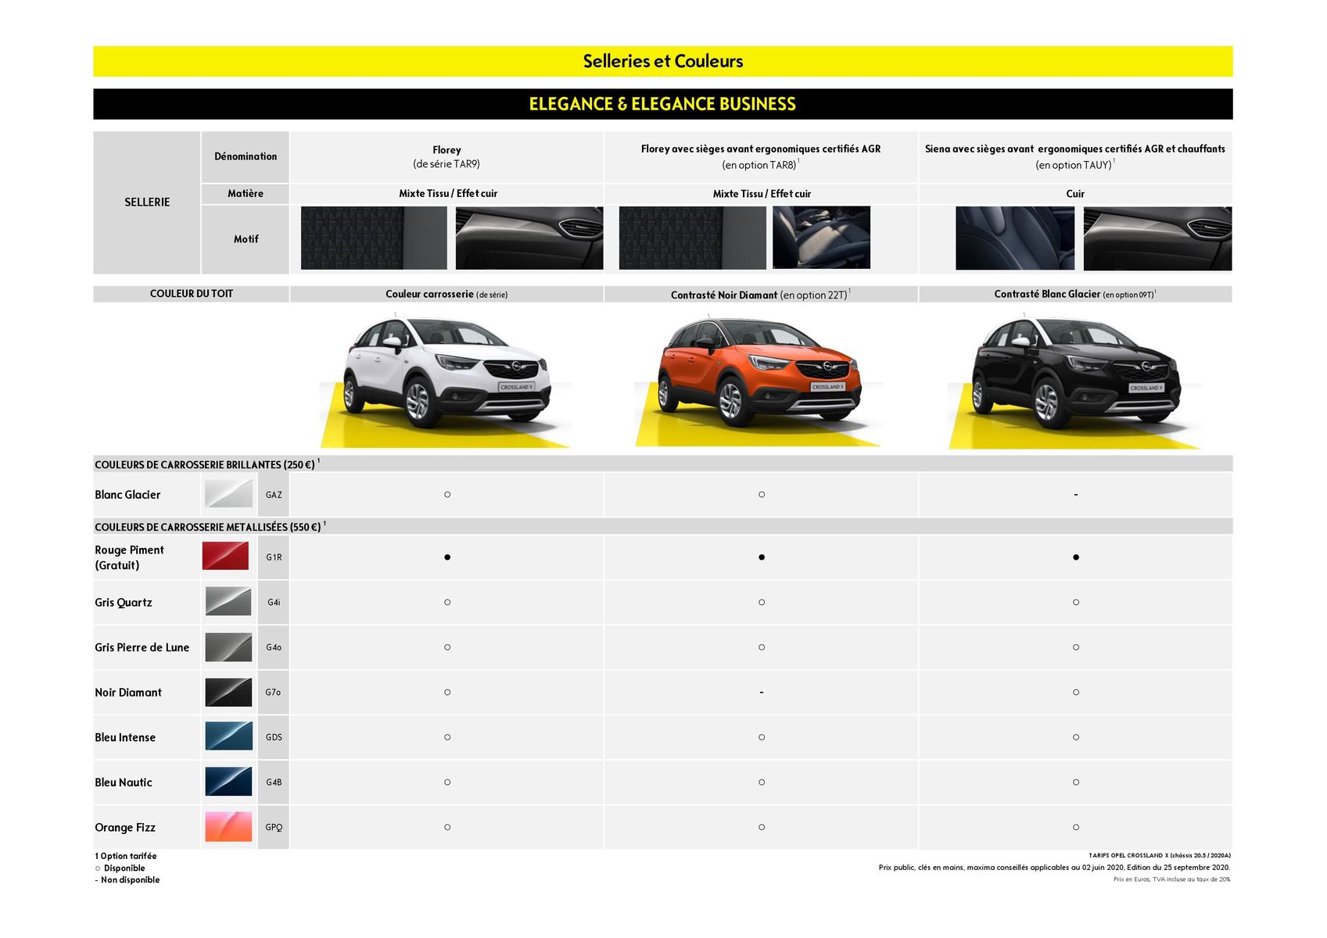
Task: Click the "Bleu Intense" row label
Action: [125, 737]
